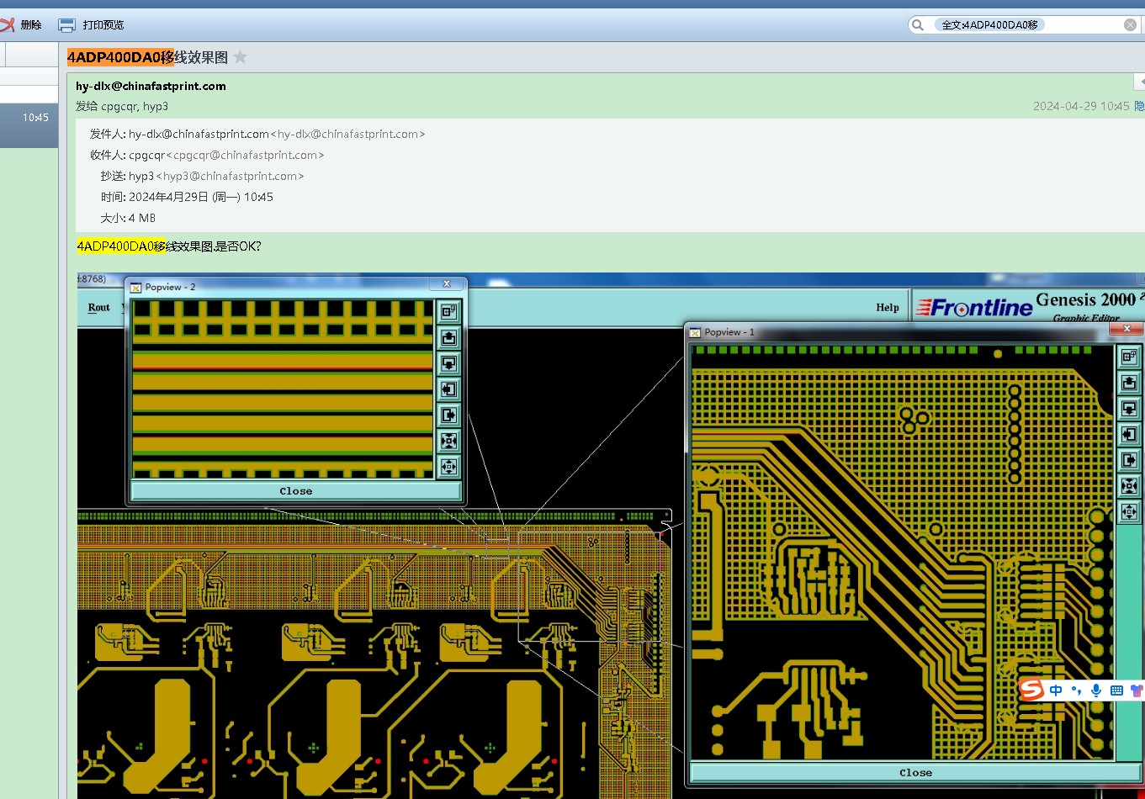Click the Popview - 1 title bar icon
The image size is (1145, 799).
pos(695,332)
